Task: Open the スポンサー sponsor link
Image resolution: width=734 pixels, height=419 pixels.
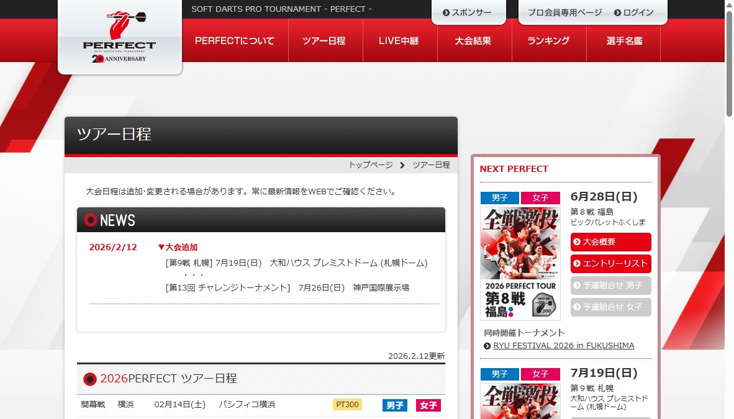Action: click(x=467, y=12)
